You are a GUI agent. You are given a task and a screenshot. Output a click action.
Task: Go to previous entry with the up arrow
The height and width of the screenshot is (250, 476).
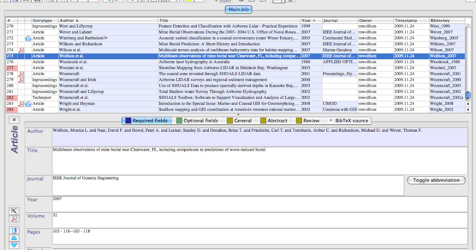point(14,238)
